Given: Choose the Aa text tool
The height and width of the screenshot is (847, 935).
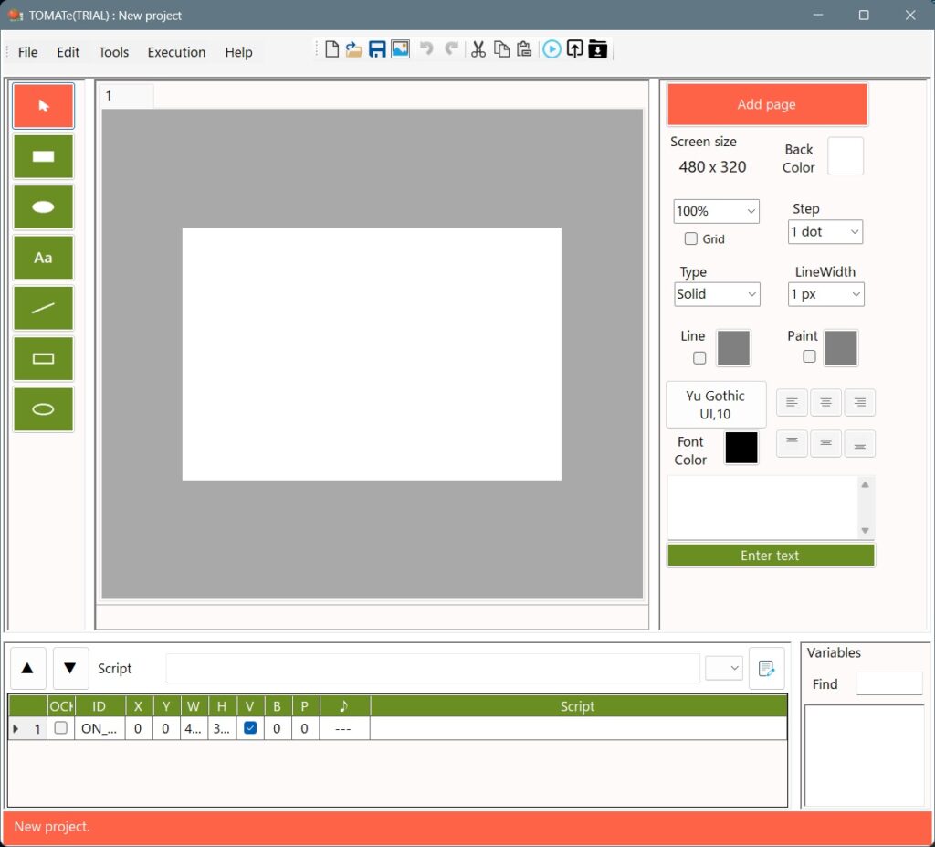Looking at the screenshot, I should tap(43, 258).
